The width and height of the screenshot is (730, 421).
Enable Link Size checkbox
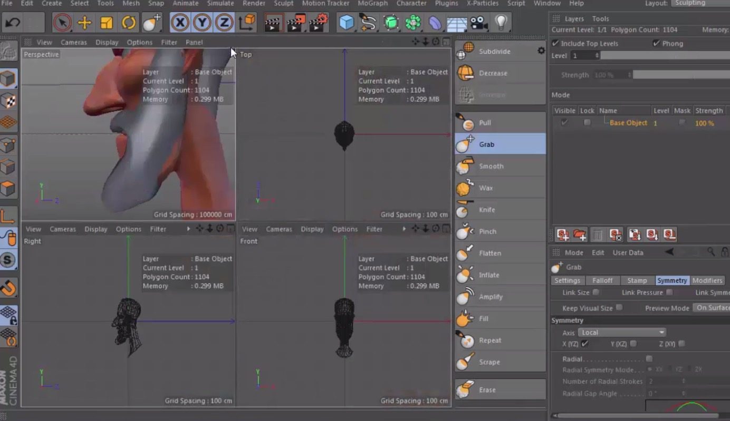(x=595, y=292)
